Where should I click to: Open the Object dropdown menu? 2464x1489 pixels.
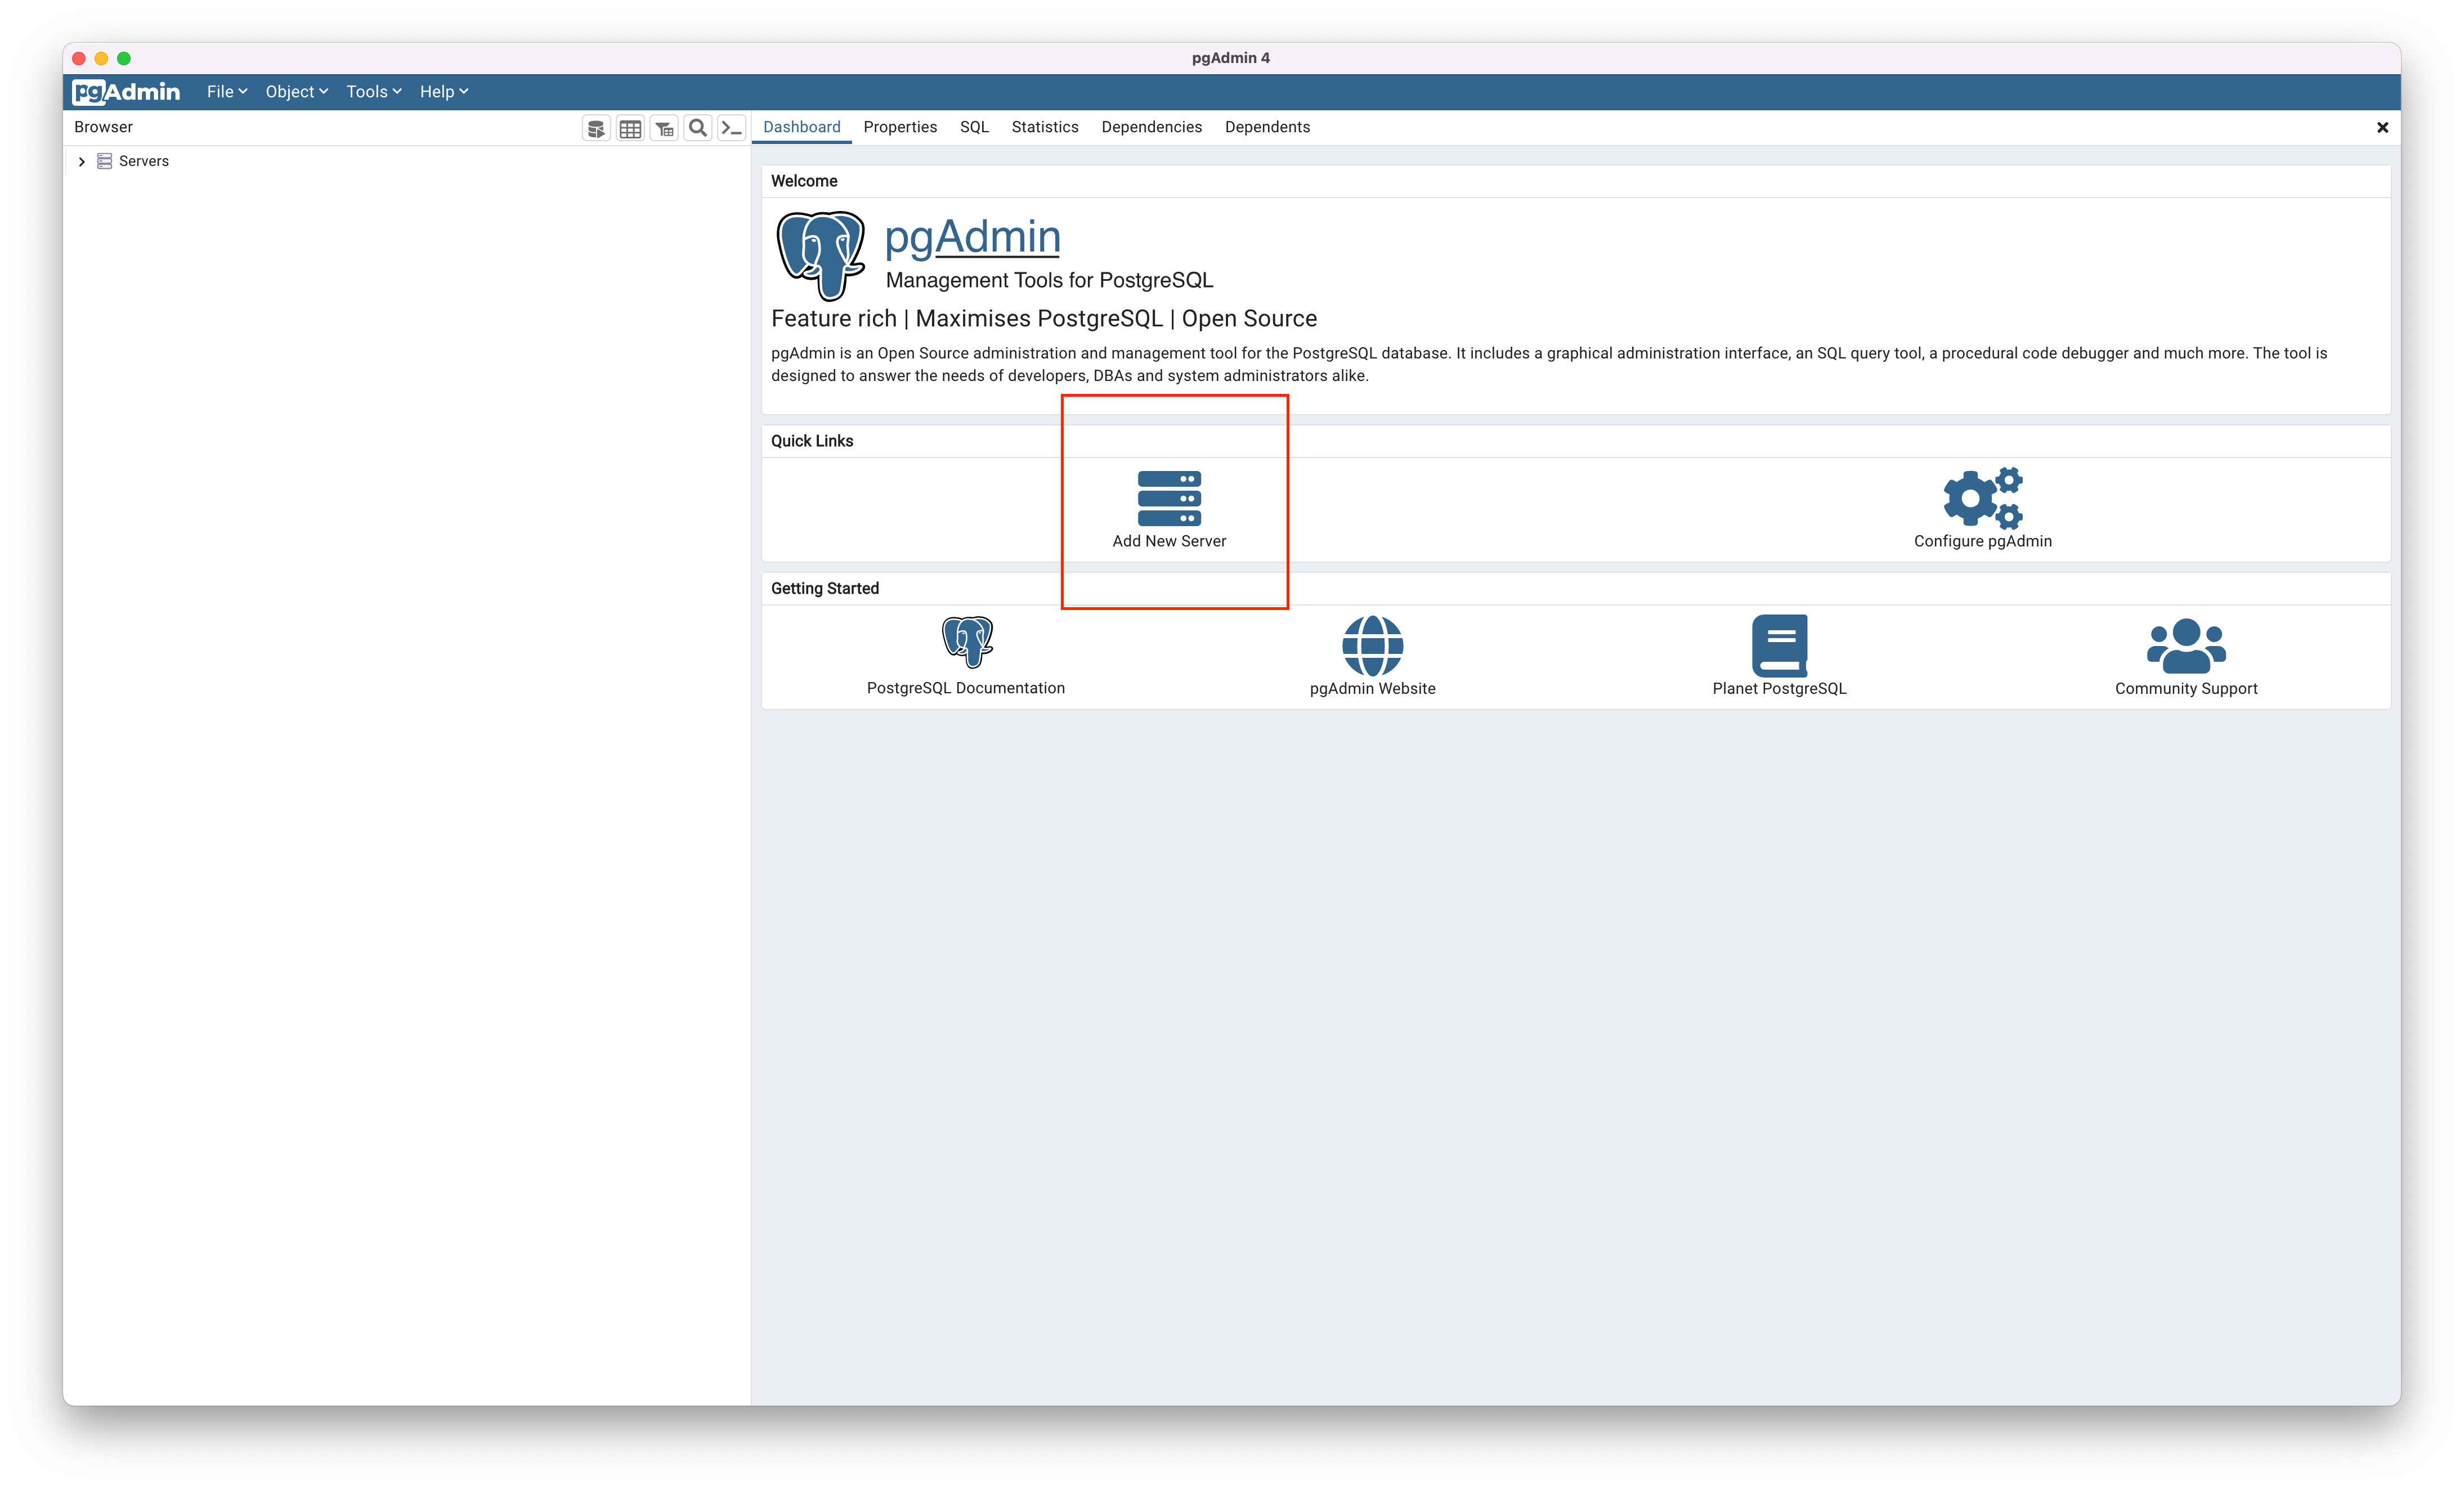pyautogui.click(x=296, y=91)
